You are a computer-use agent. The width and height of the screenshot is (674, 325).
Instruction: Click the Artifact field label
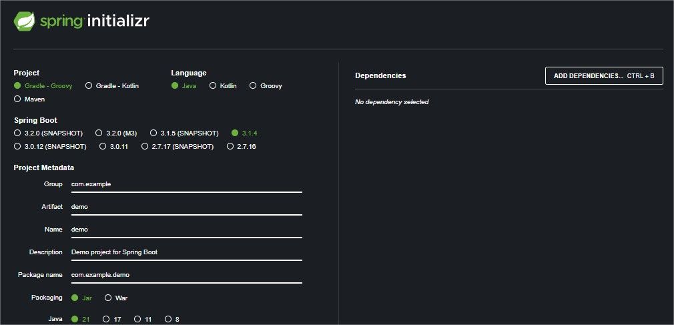pos(52,207)
